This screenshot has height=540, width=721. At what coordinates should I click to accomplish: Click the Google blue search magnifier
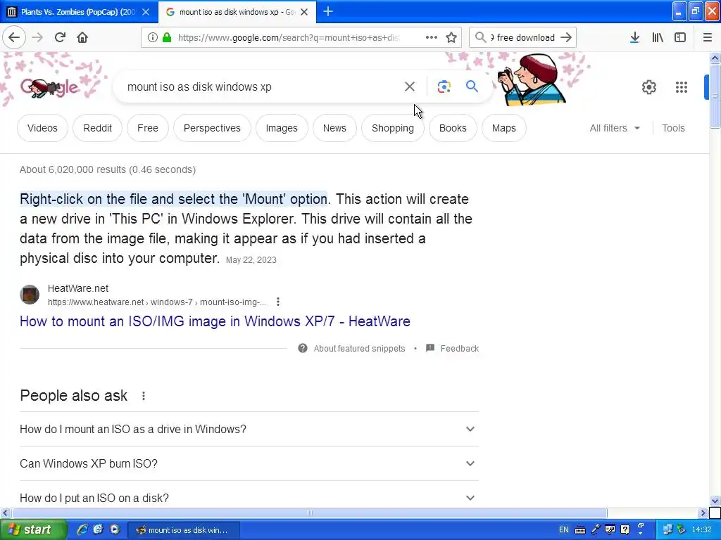pos(472,86)
